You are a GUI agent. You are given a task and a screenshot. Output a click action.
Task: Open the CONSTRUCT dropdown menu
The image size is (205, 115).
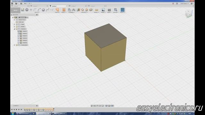[84, 12]
